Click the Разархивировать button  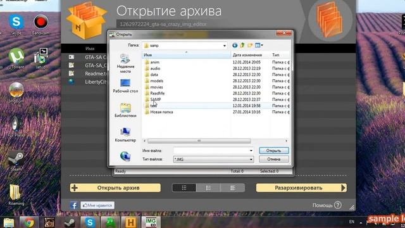point(301,188)
